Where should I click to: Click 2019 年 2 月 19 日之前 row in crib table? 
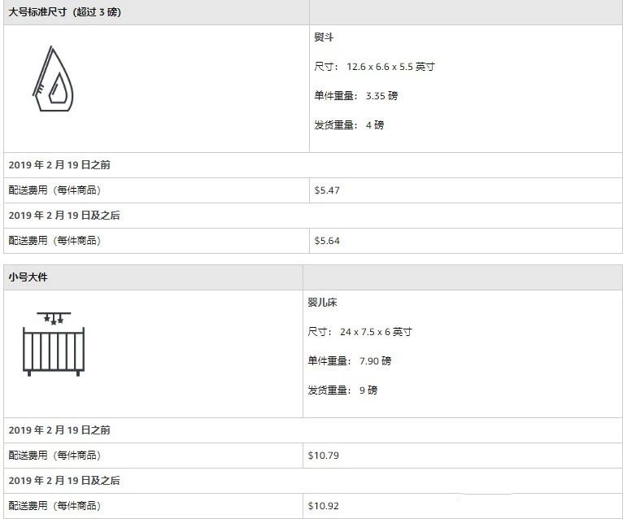point(59,430)
